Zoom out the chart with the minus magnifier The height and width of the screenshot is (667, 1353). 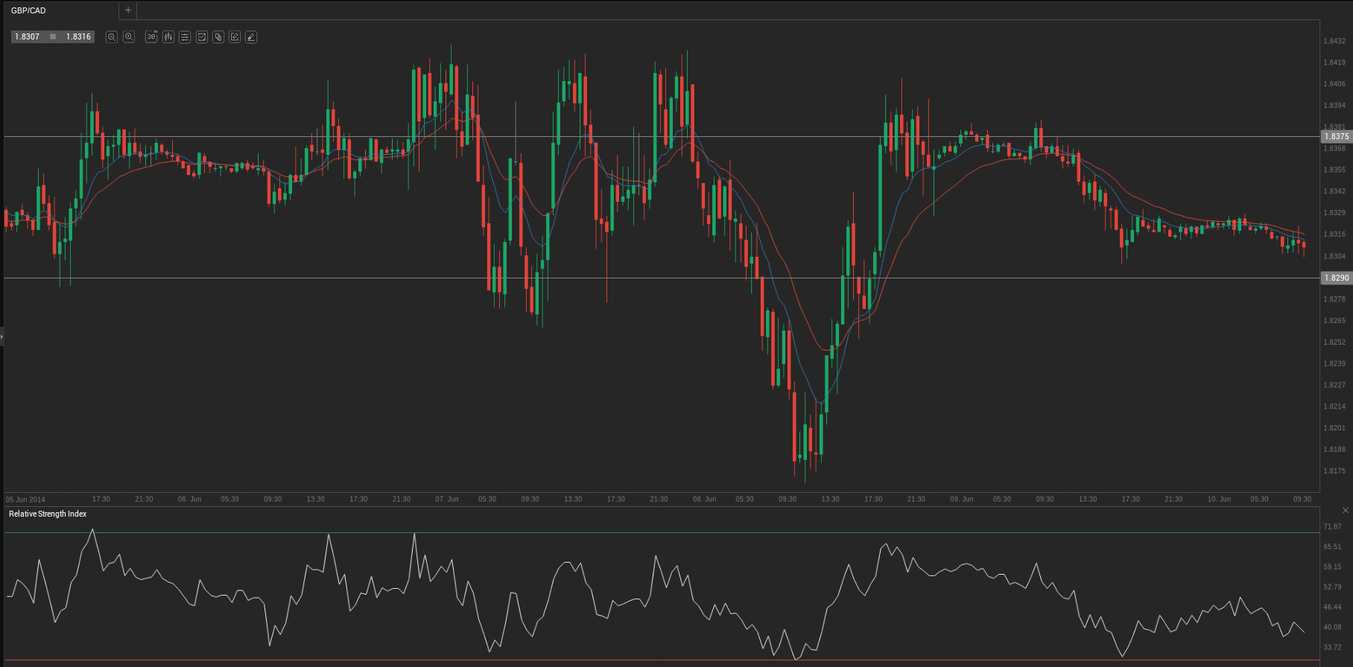pos(112,36)
